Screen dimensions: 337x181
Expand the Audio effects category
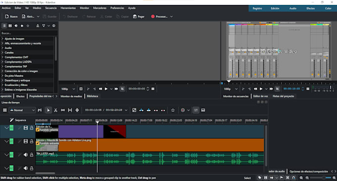pyautogui.click(x=2, y=48)
